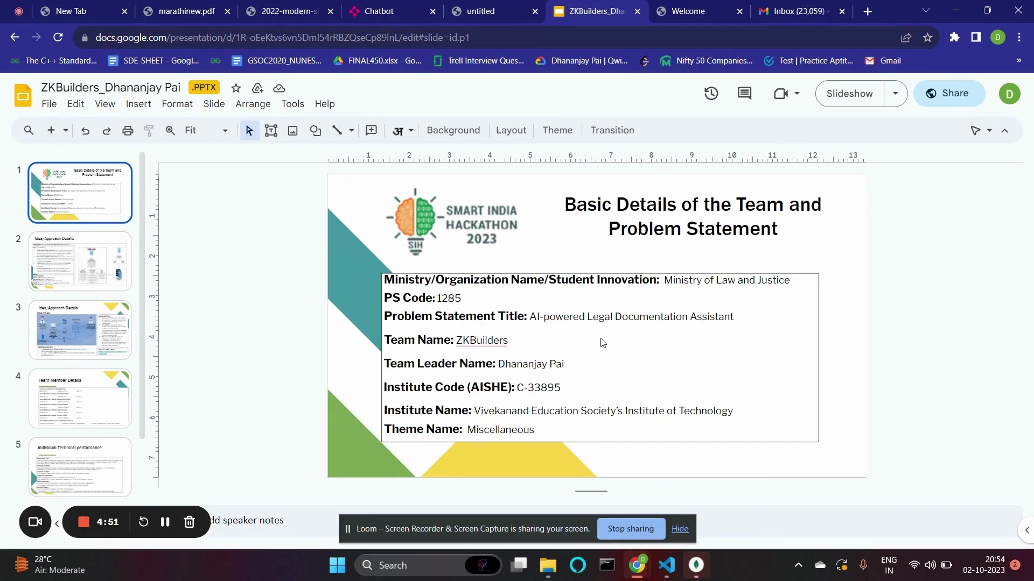Open the Edit menu
Screen dimensions: 1034x581
click(x=75, y=104)
